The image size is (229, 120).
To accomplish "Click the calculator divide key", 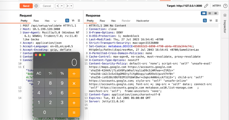I will [x=74, y=73].
